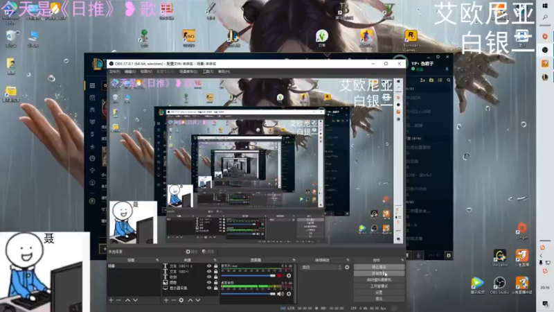
Task: Open the 编辑(E) menu in OBS
Action: click(130, 71)
